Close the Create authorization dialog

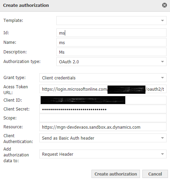click(x=165, y=5)
